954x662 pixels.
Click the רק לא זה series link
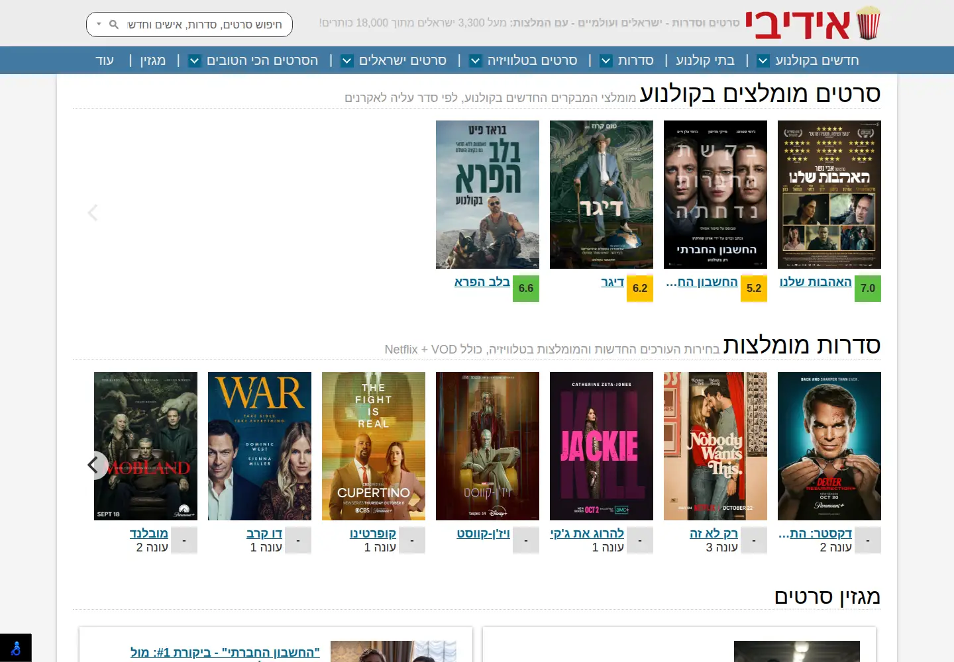[x=714, y=534]
